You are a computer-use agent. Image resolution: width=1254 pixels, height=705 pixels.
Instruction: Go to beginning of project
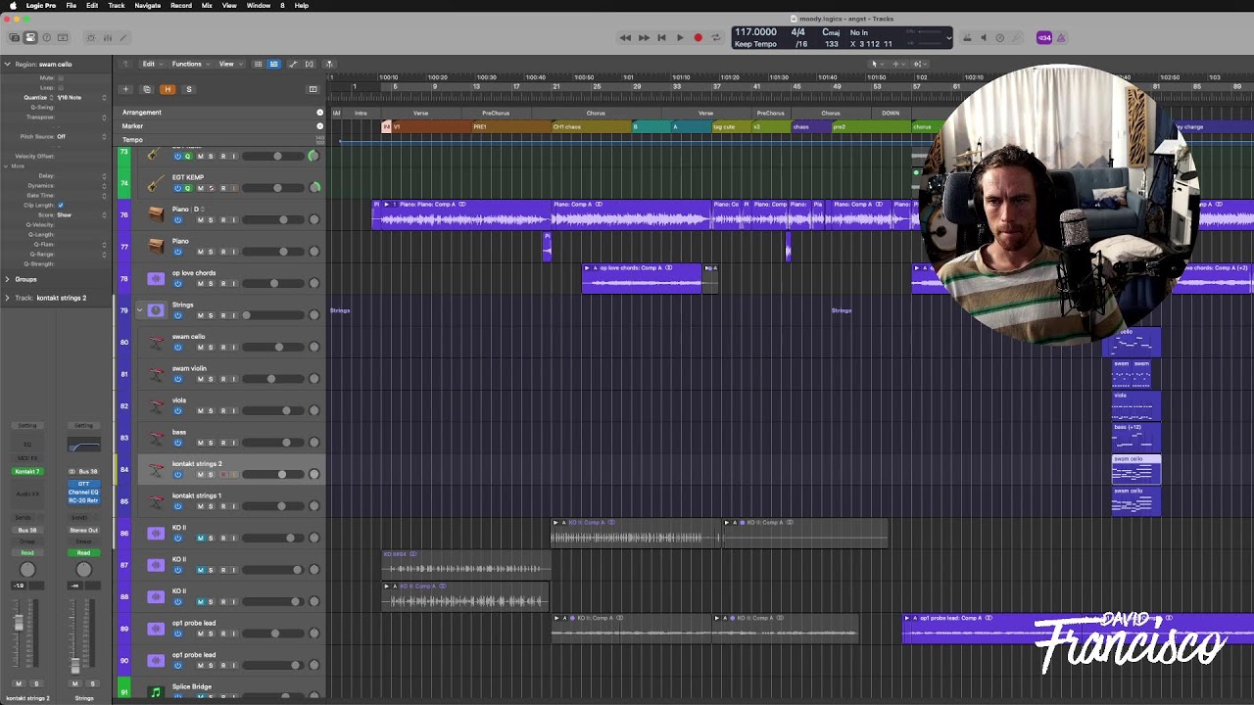661,38
